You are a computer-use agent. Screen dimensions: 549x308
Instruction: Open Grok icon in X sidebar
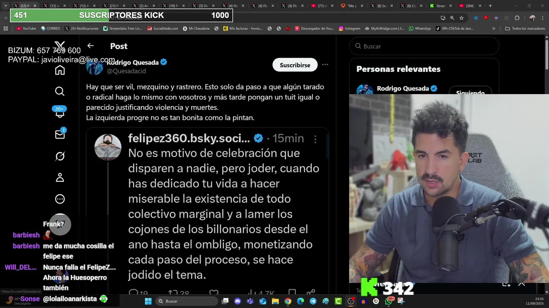tap(60, 156)
